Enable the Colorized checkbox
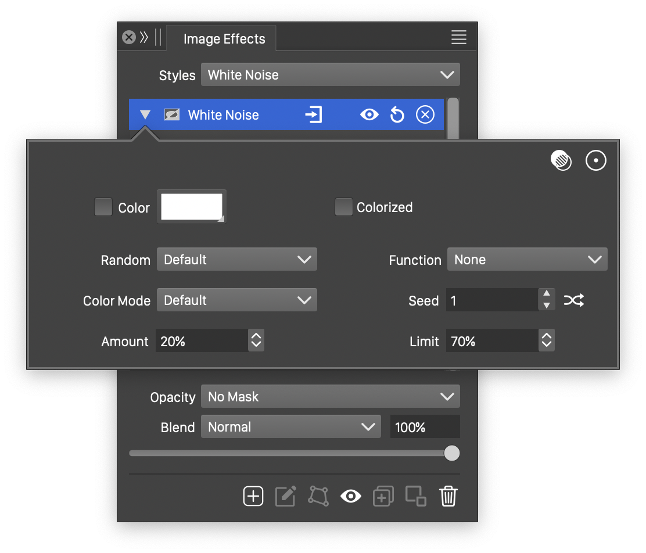Screen dimensions: 646x553 coord(344,207)
